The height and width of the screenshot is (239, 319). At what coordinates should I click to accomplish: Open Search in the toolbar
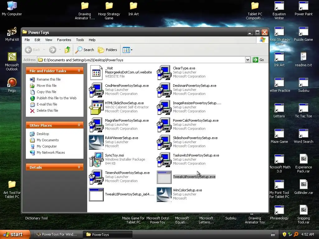coord(85,50)
